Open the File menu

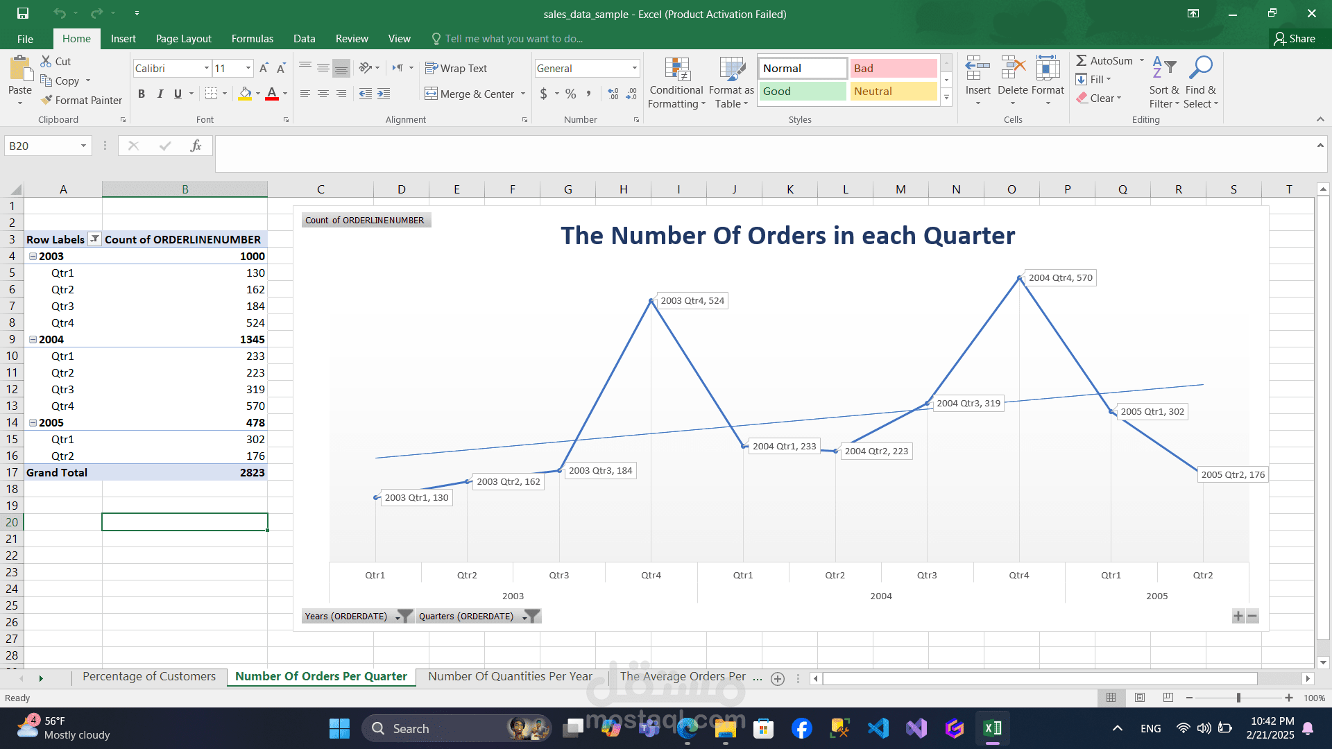click(25, 39)
